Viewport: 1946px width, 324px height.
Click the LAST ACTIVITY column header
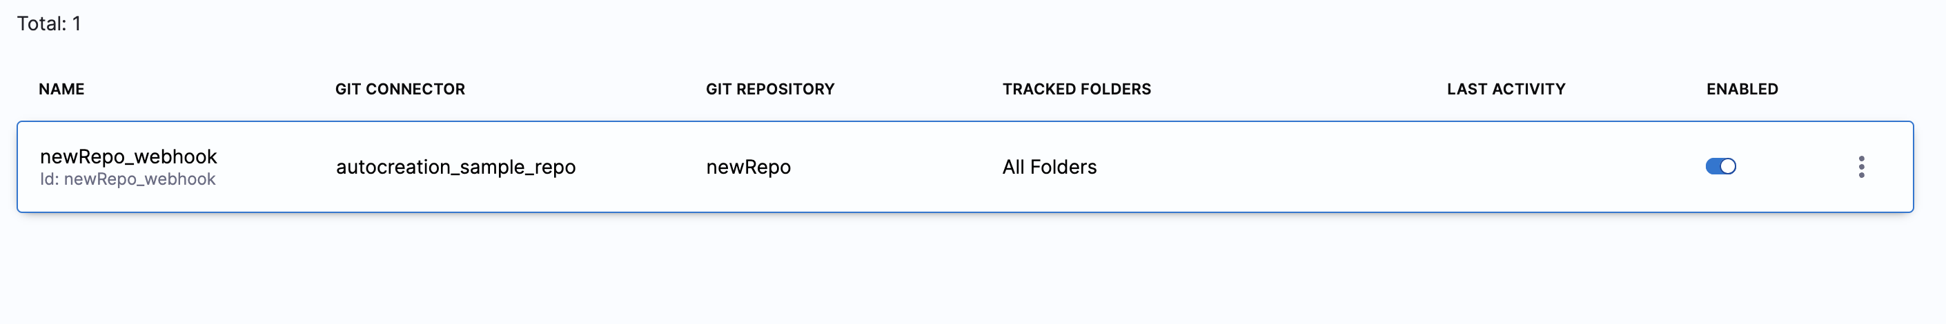(1506, 89)
